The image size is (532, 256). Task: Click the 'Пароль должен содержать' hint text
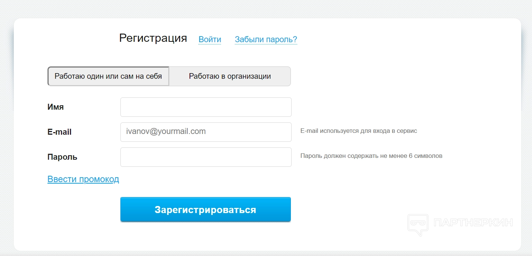point(371,156)
